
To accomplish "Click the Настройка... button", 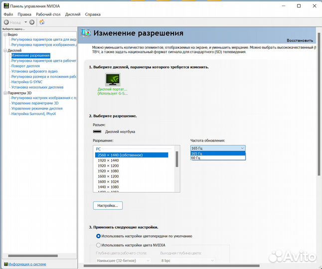I will [108, 205].
